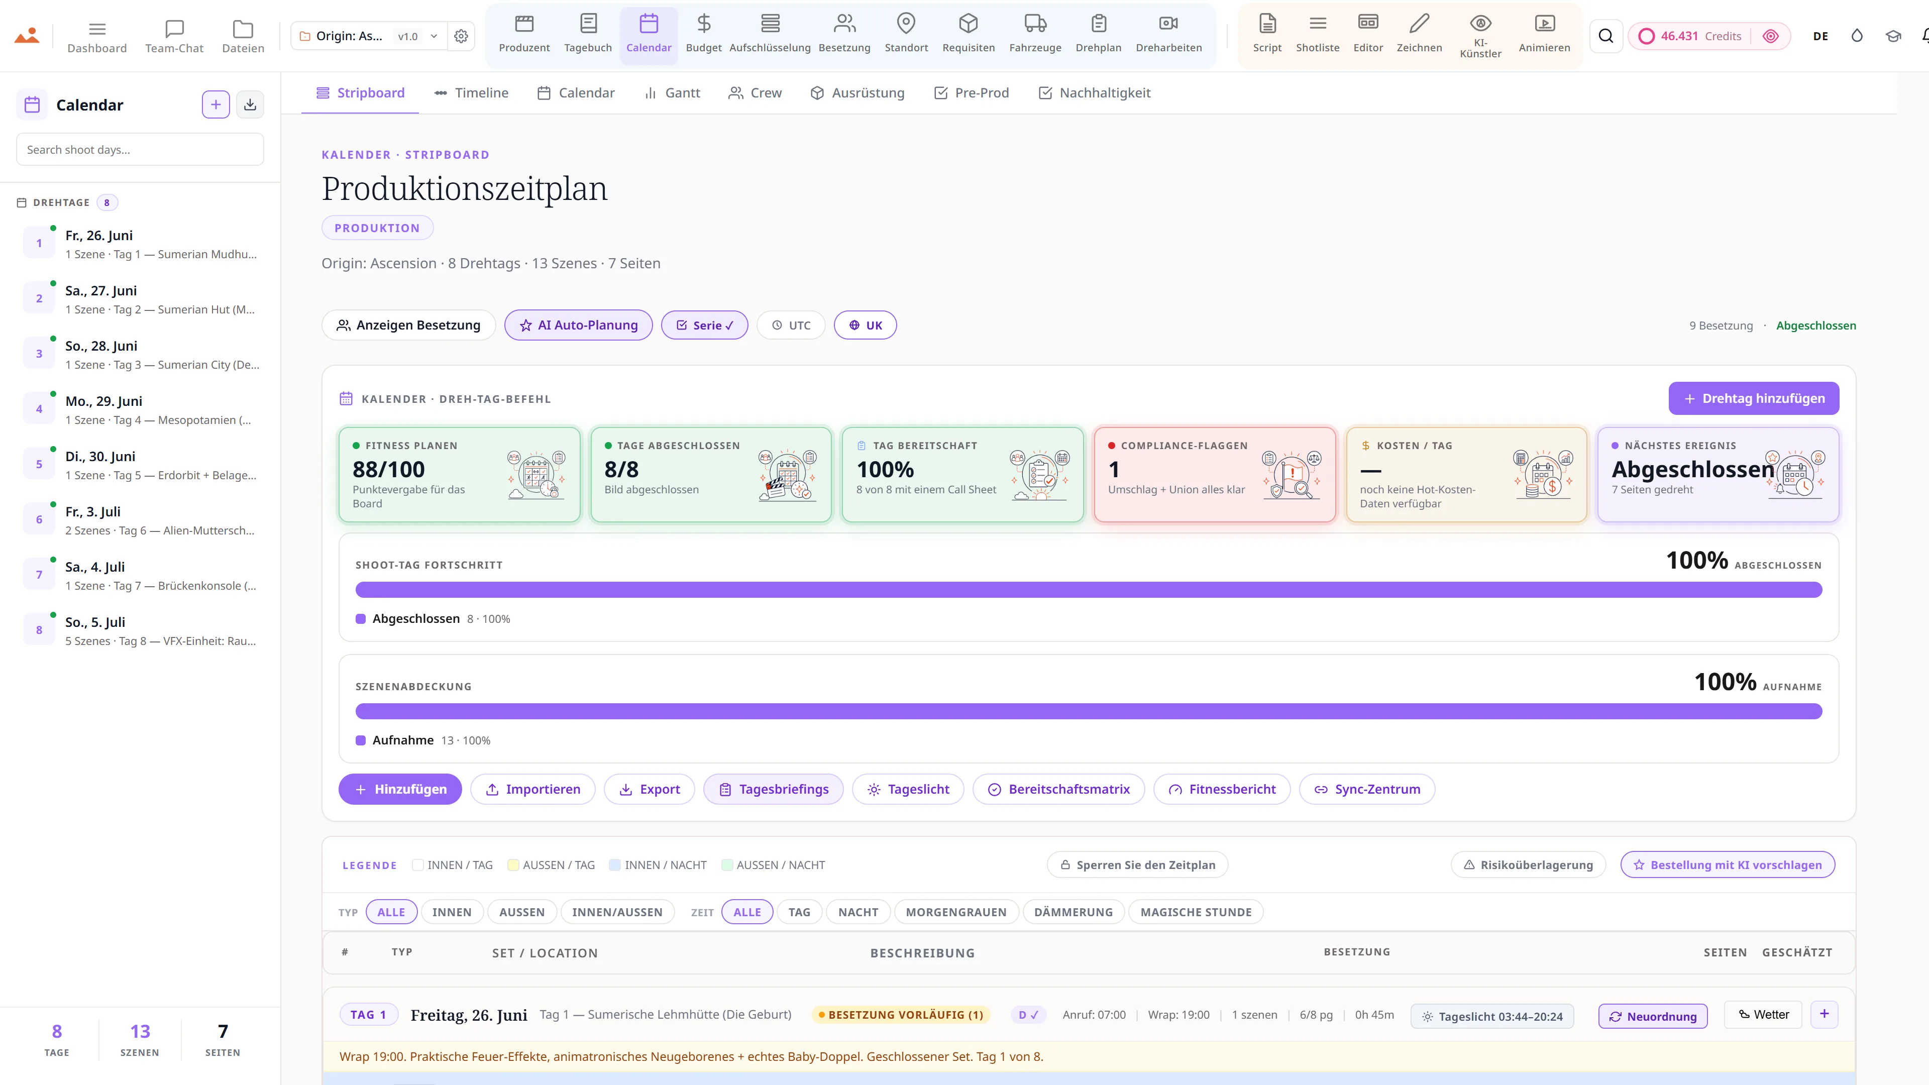Click Sperren Sie den Zeitplan
The image size is (1929, 1085).
coord(1137,865)
